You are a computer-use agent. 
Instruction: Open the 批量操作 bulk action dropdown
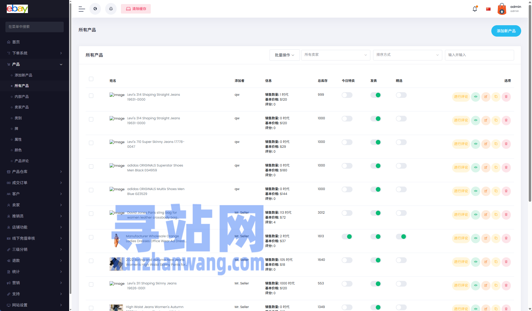pos(284,55)
